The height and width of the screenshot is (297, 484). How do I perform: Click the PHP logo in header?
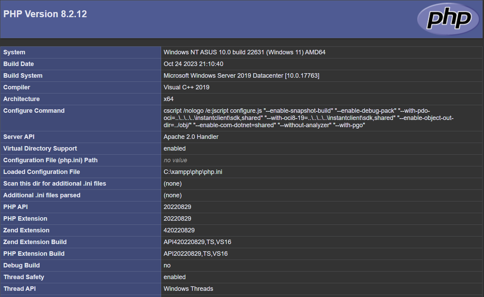tap(448, 19)
